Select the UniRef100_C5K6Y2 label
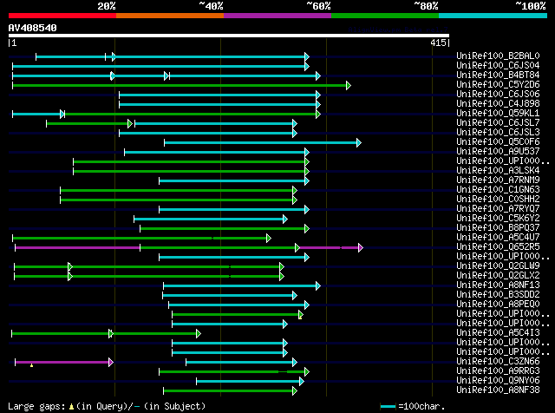 click(498, 219)
